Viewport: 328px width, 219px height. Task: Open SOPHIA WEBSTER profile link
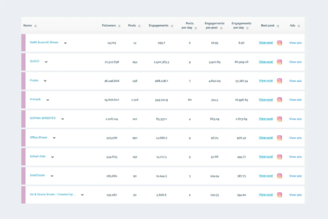click(x=43, y=118)
